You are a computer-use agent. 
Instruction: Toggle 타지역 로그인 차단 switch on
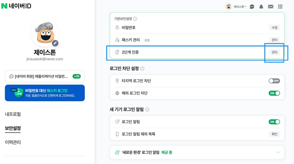[274, 81]
